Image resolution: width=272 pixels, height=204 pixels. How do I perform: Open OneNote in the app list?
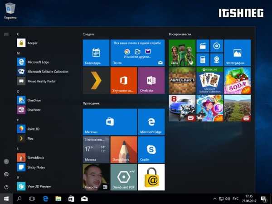click(x=29, y=110)
